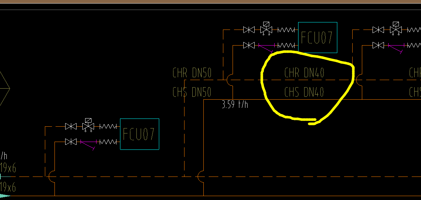
Task: Select the CHS DN40 pipe label
Action: click(304, 92)
